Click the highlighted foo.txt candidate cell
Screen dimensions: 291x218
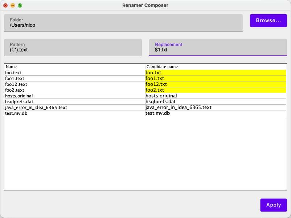tap(216, 73)
